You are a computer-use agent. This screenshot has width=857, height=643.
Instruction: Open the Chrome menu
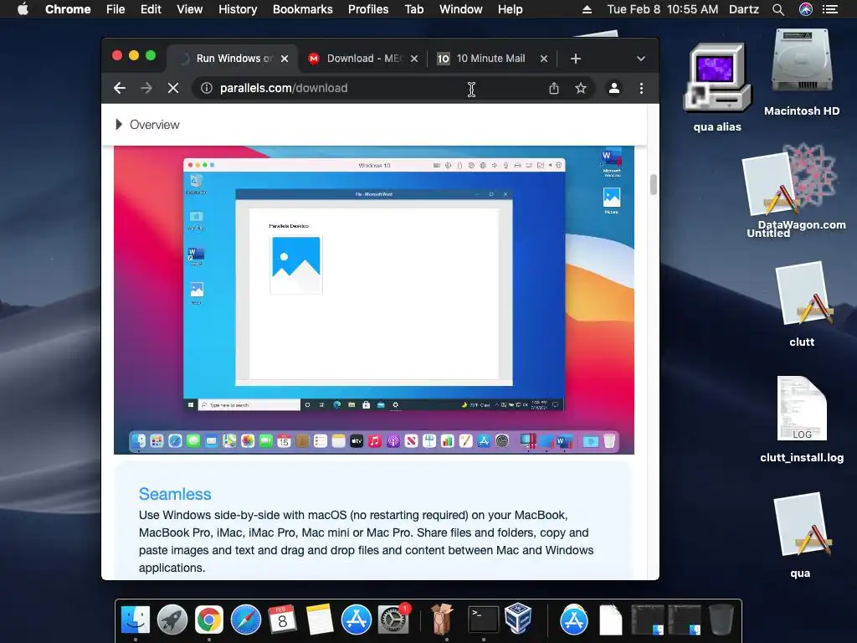point(68,9)
